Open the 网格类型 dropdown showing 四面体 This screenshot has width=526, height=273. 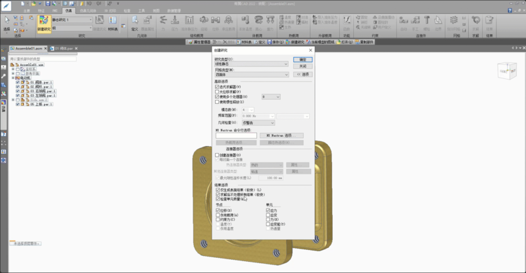coord(252,75)
